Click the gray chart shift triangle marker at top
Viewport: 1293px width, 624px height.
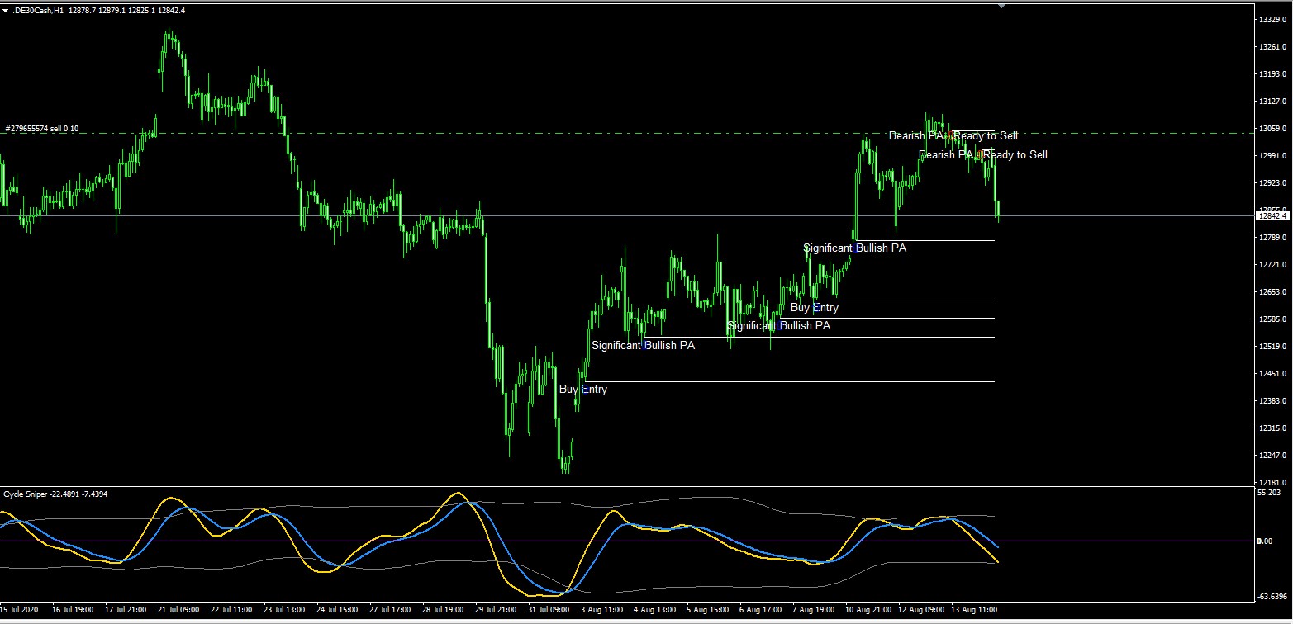(x=1002, y=6)
